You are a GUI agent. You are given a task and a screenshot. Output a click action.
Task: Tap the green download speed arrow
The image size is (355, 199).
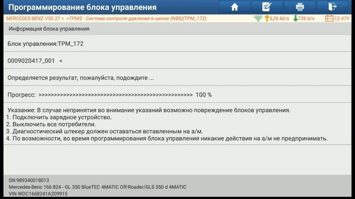[x=295, y=18]
